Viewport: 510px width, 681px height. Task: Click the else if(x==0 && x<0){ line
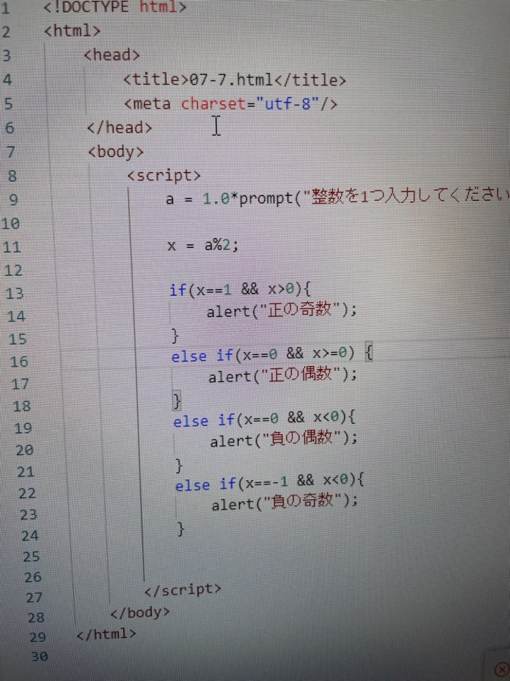coord(264,419)
